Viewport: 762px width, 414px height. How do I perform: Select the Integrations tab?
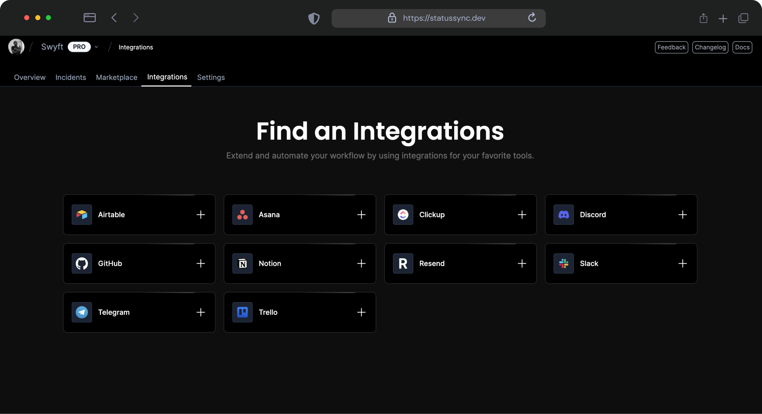(x=167, y=77)
